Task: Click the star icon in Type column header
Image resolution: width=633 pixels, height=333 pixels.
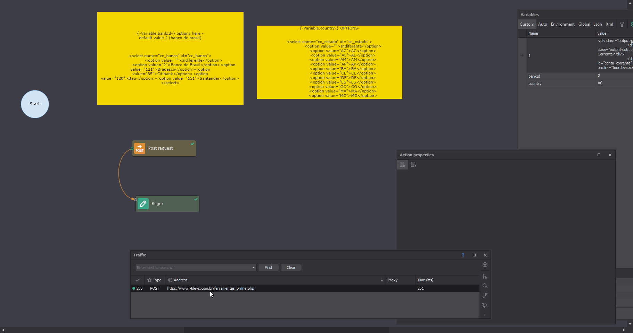Action: [x=149, y=280]
